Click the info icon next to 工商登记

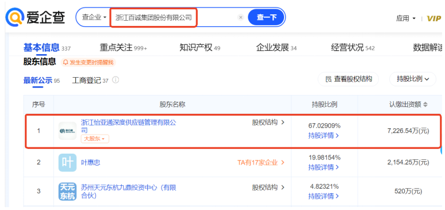116,80
